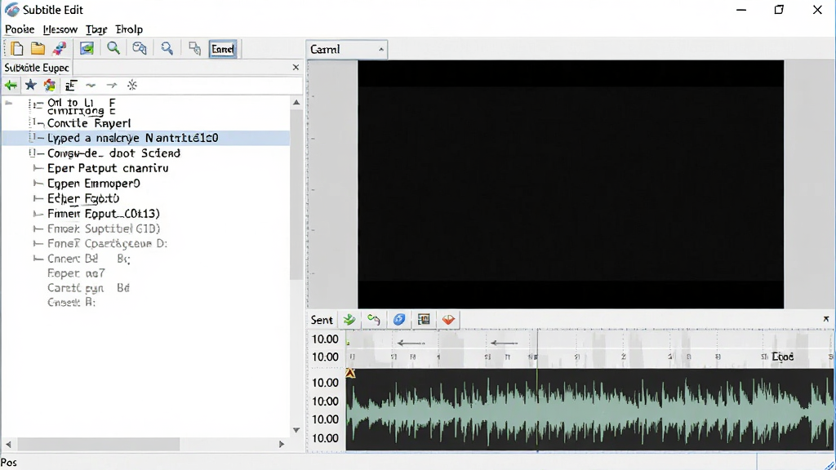Click the star icon in panel toolbar
Screen dimensions: 836x470
[x=30, y=85]
